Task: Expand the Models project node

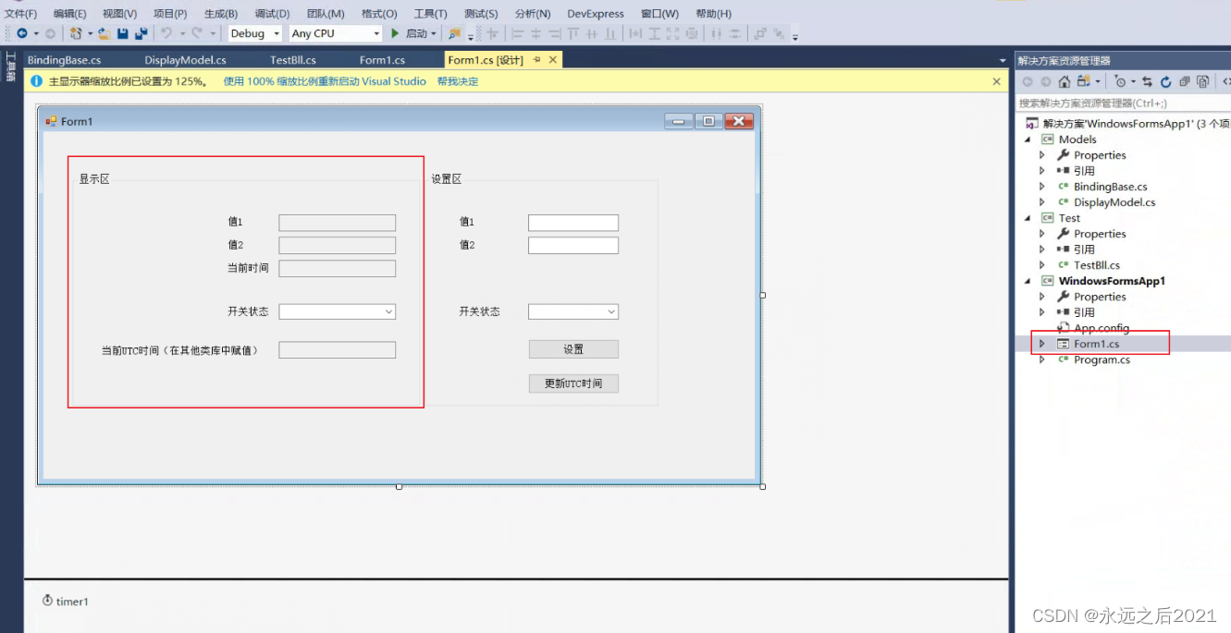Action: point(1029,139)
